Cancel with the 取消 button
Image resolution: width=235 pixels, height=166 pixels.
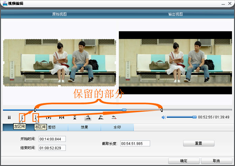[x=216, y=161]
